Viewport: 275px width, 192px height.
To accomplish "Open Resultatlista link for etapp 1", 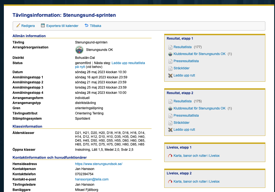I will [183, 47].
